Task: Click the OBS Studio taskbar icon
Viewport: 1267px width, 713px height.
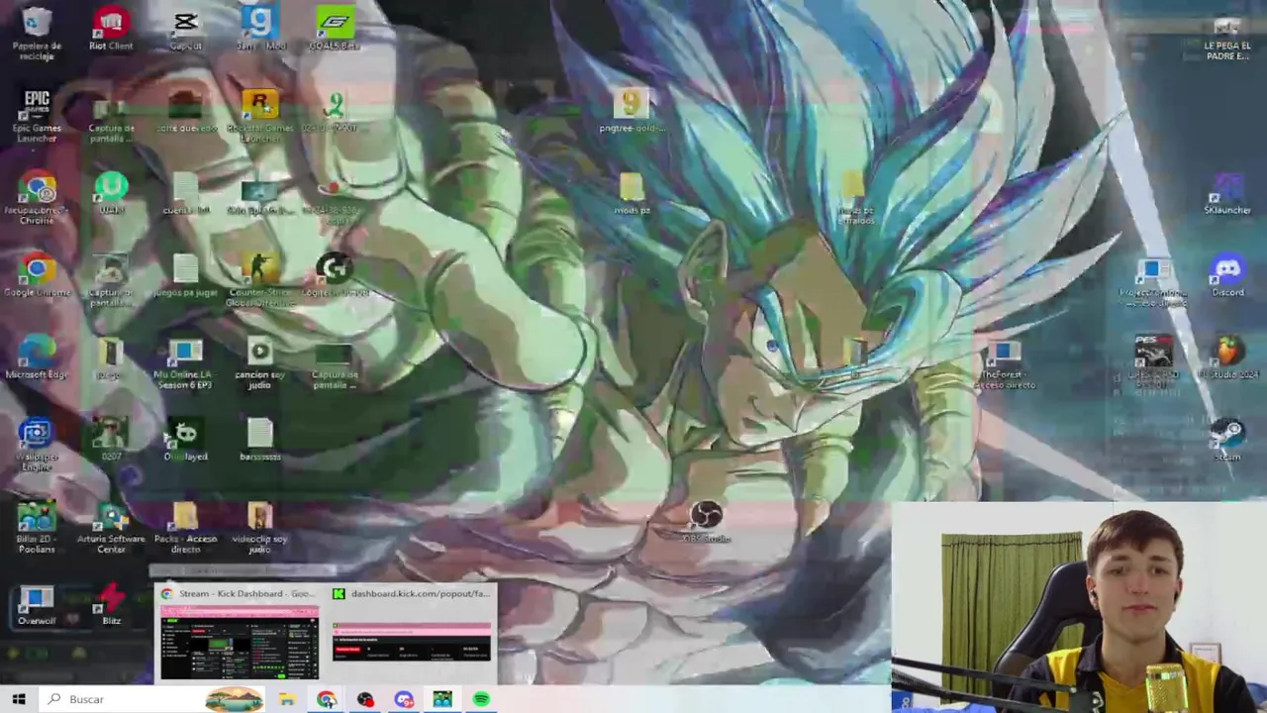Action: [365, 699]
